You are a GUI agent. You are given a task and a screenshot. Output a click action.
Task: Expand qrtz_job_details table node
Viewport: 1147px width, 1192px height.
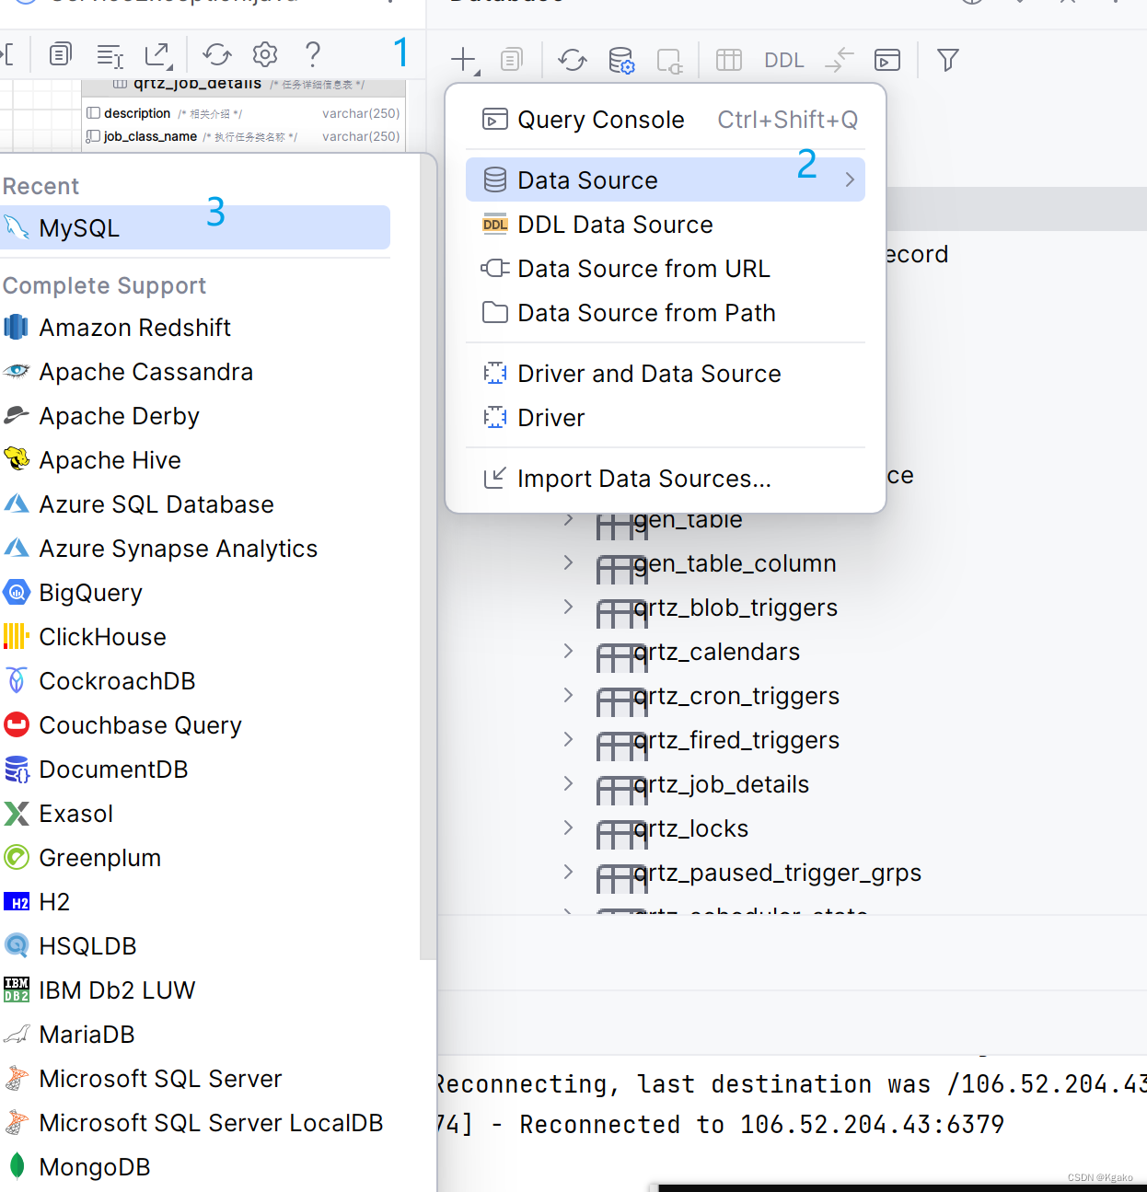[568, 783]
